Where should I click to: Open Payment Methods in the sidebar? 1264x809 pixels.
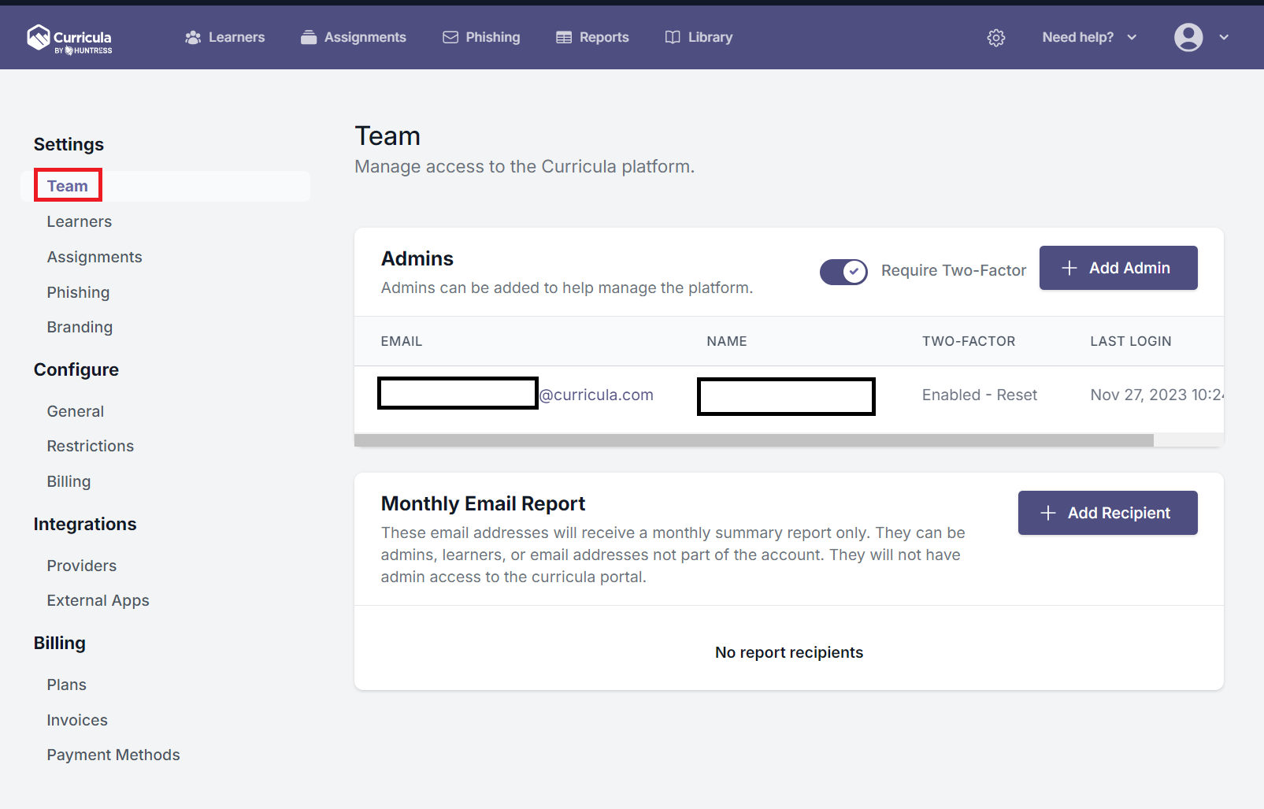pyautogui.click(x=113, y=755)
